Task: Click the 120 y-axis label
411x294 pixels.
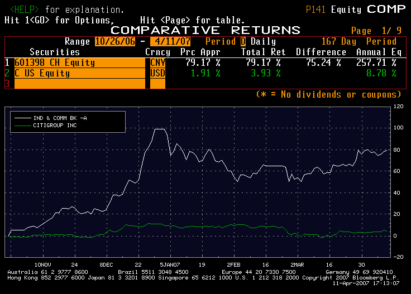Action: [398, 107]
